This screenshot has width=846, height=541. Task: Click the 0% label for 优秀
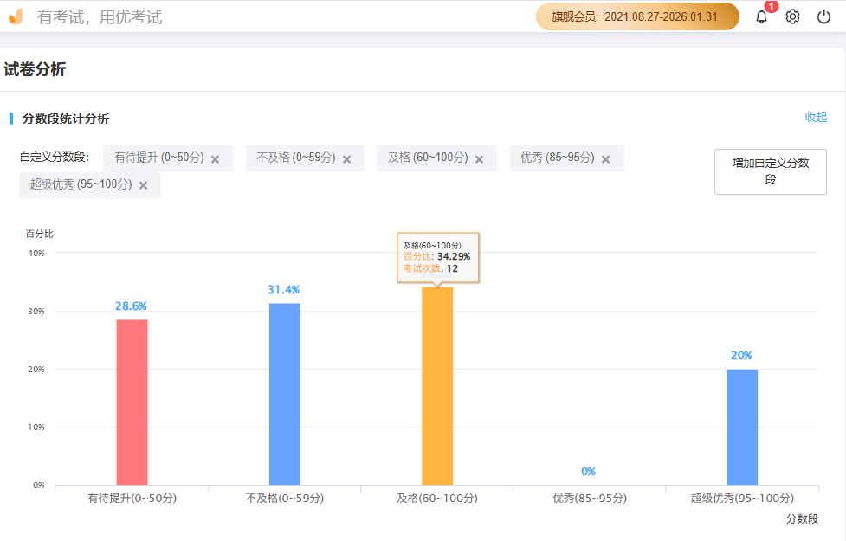tap(589, 472)
